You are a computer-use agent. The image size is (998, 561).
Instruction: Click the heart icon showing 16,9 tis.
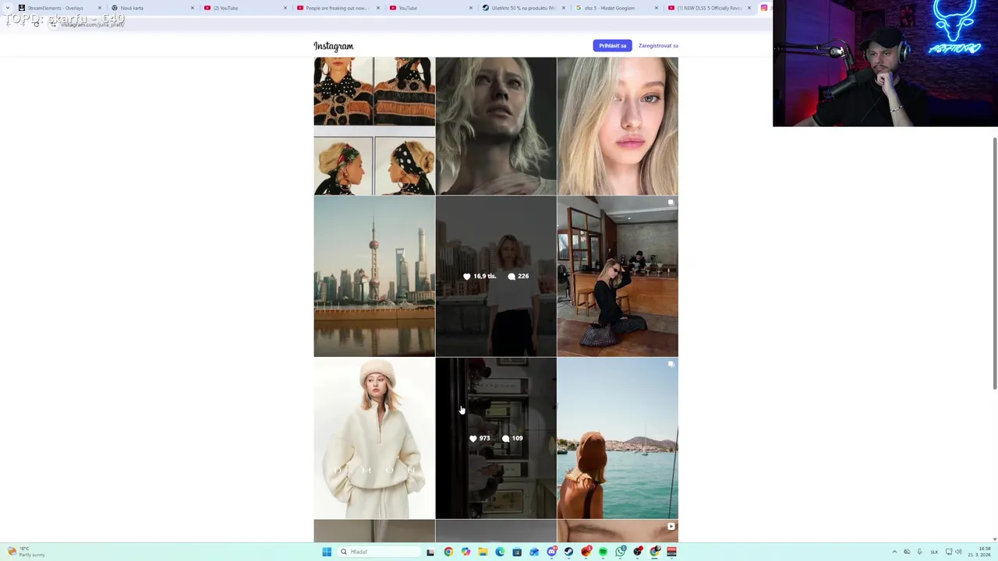click(467, 277)
